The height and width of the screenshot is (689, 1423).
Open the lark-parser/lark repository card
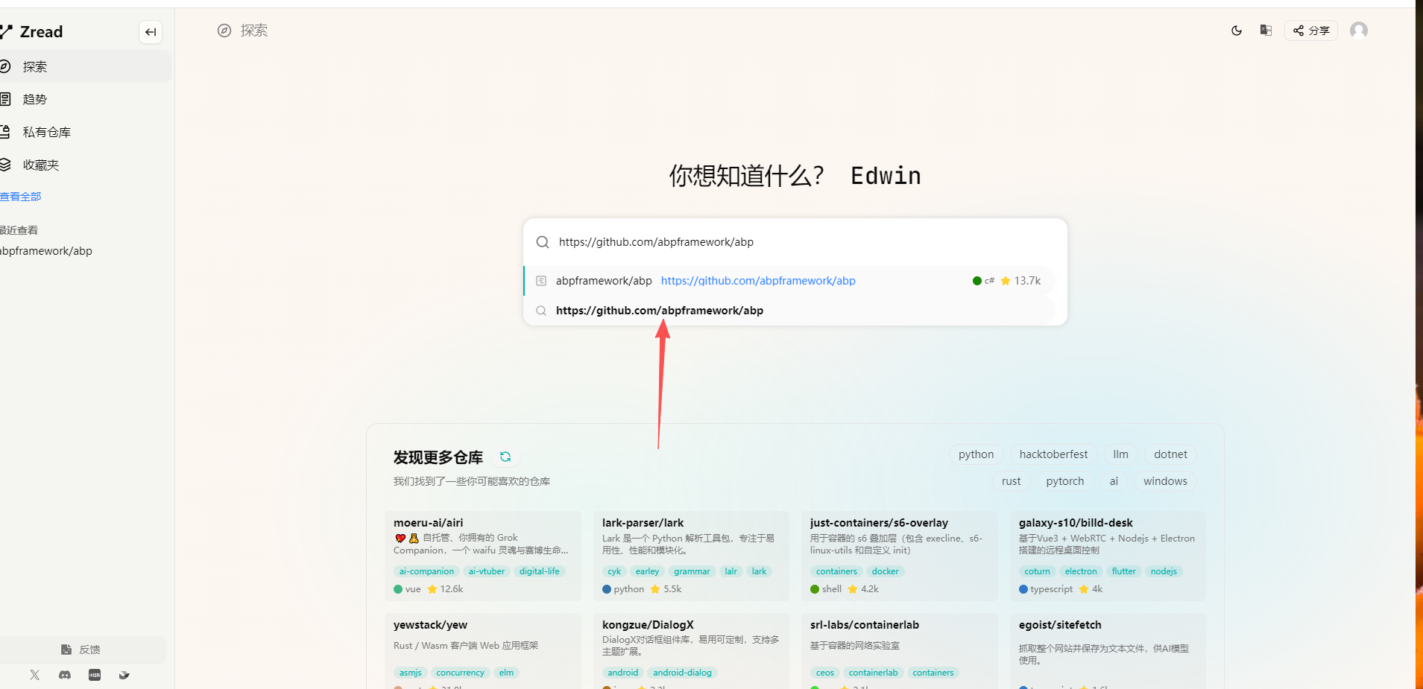click(x=691, y=556)
